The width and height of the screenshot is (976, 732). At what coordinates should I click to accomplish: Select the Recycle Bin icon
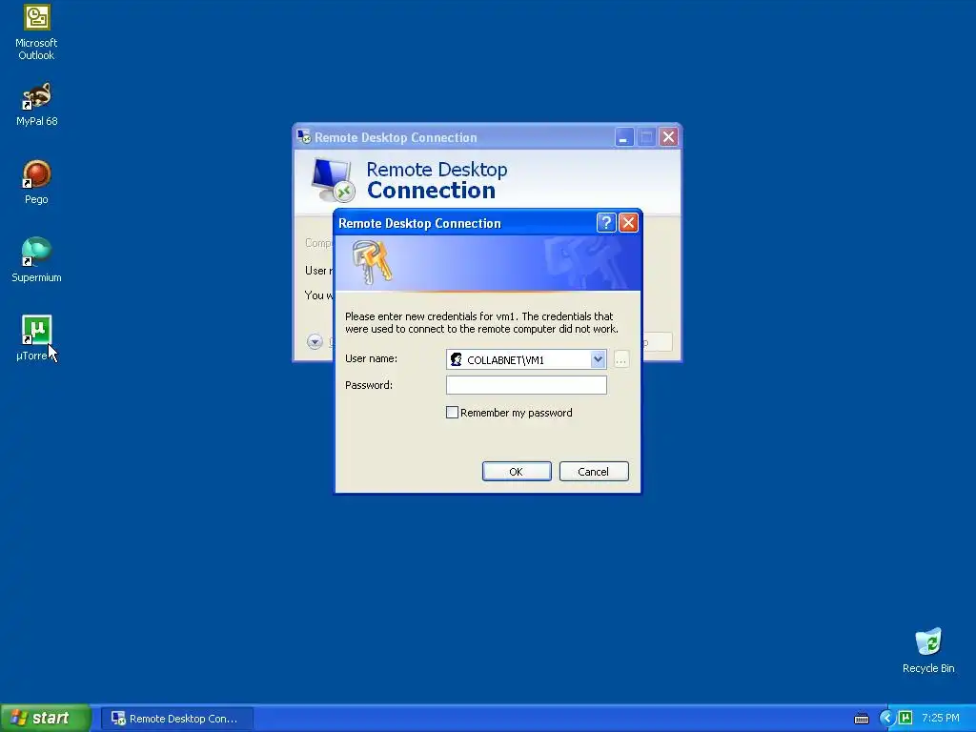[x=928, y=650]
